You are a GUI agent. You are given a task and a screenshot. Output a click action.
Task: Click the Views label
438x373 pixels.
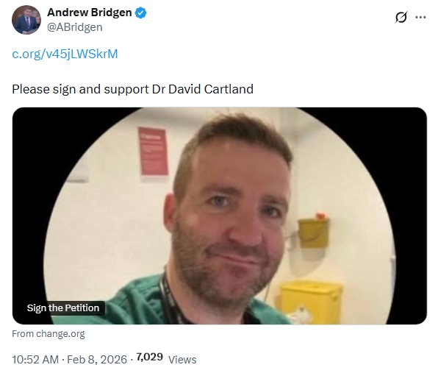coord(182,360)
